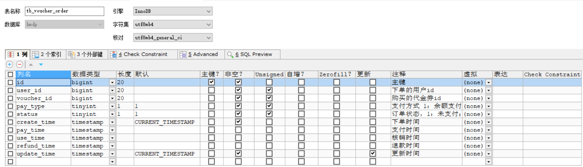Click comment cell 退款时间
This screenshot has height=167, width=583.
pyautogui.click(x=427, y=146)
